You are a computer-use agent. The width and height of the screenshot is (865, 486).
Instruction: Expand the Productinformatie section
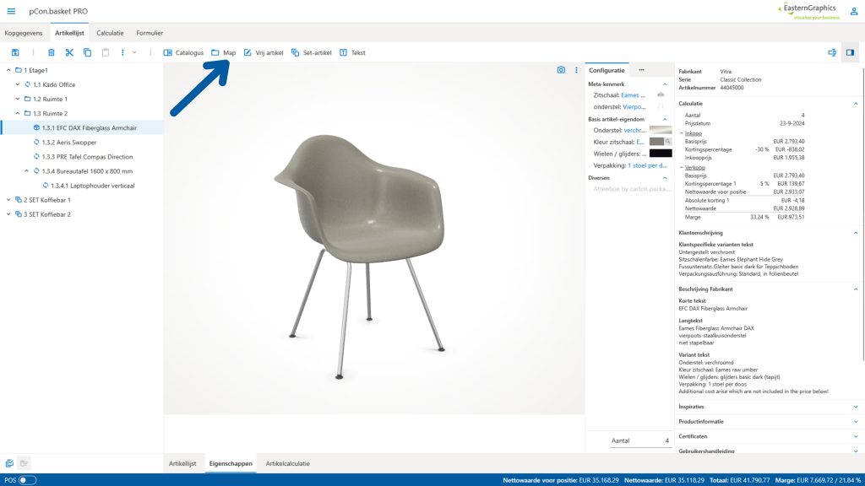click(x=856, y=422)
